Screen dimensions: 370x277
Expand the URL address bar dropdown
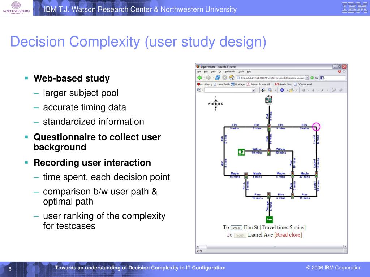point(307,78)
